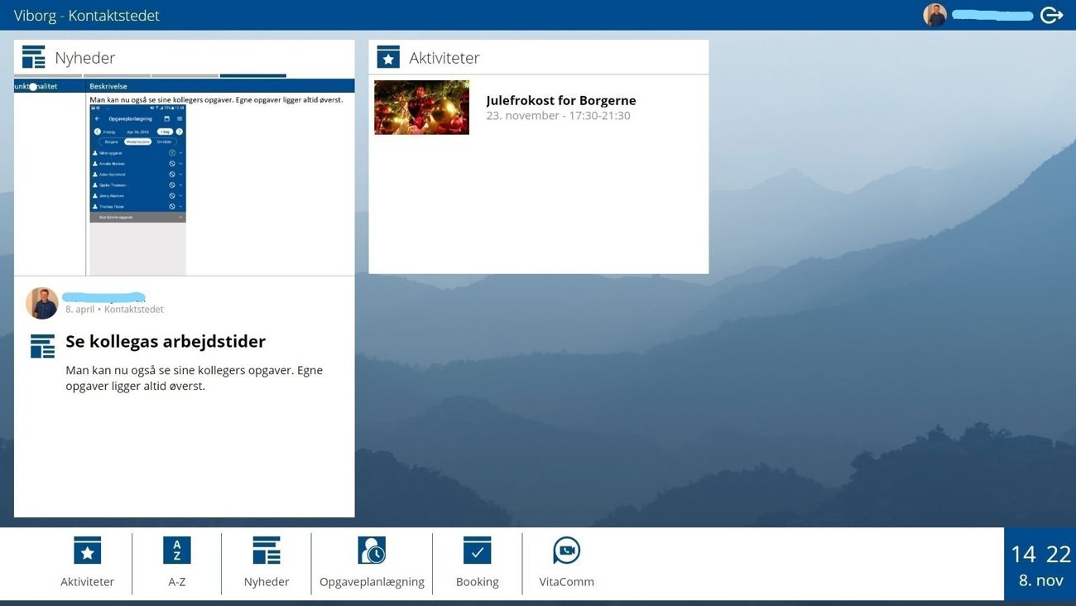Click the news author's avatar photo
1076x606 pixels.
[41, 303]
